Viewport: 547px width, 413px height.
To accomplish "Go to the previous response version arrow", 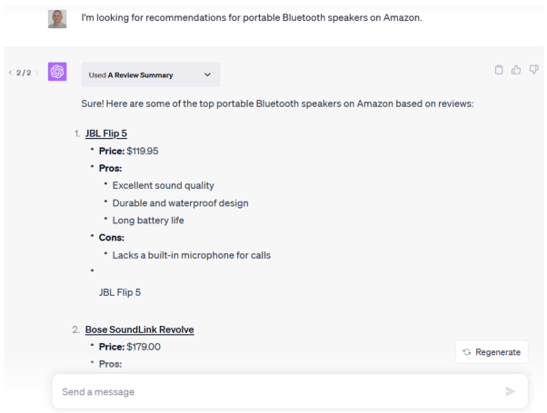I will coord(9,73).
